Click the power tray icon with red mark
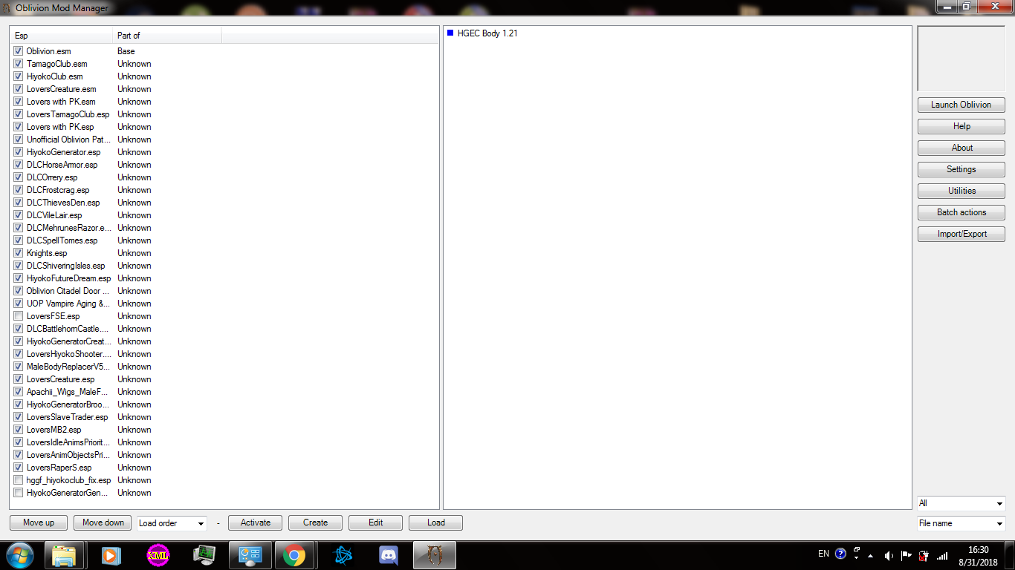The image size is (1015, 570). [x=924, y=555]
